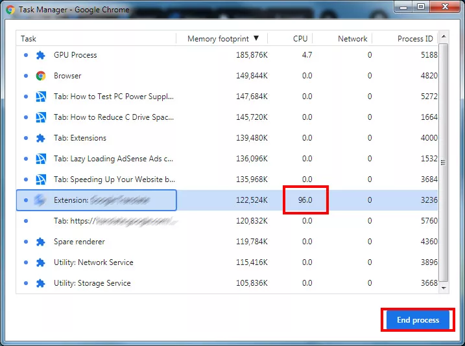Select the Spare renderer row
This screenshot has width=465, height=346.
227,242
